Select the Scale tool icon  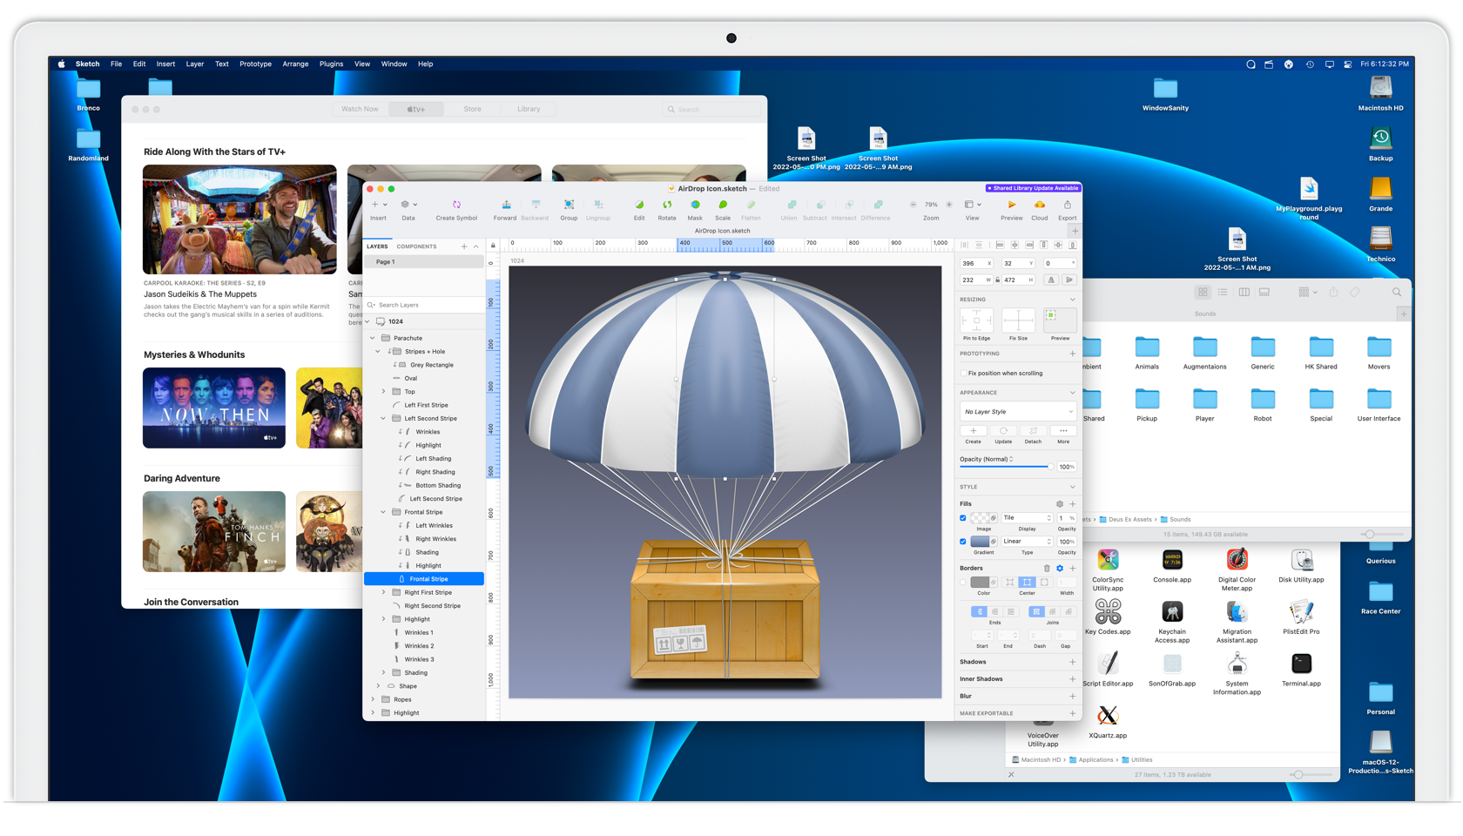[x=723, y=206]
